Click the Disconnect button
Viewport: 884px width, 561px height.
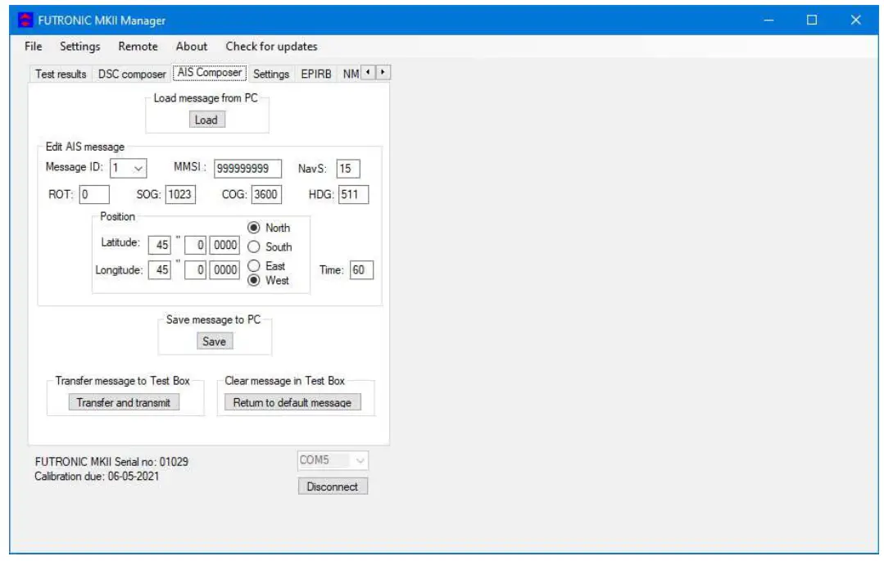click(x=333, y=486)
